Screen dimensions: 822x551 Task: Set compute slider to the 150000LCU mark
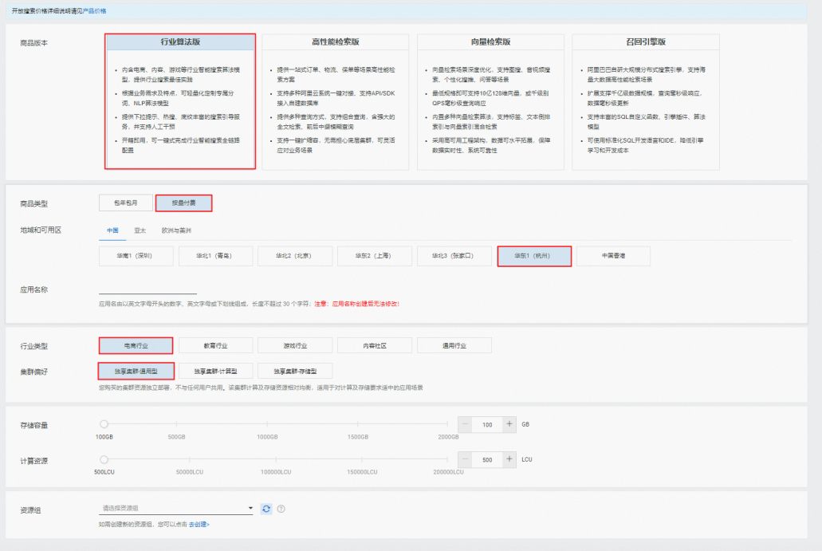pyautogui.click(x=362, y=459)
